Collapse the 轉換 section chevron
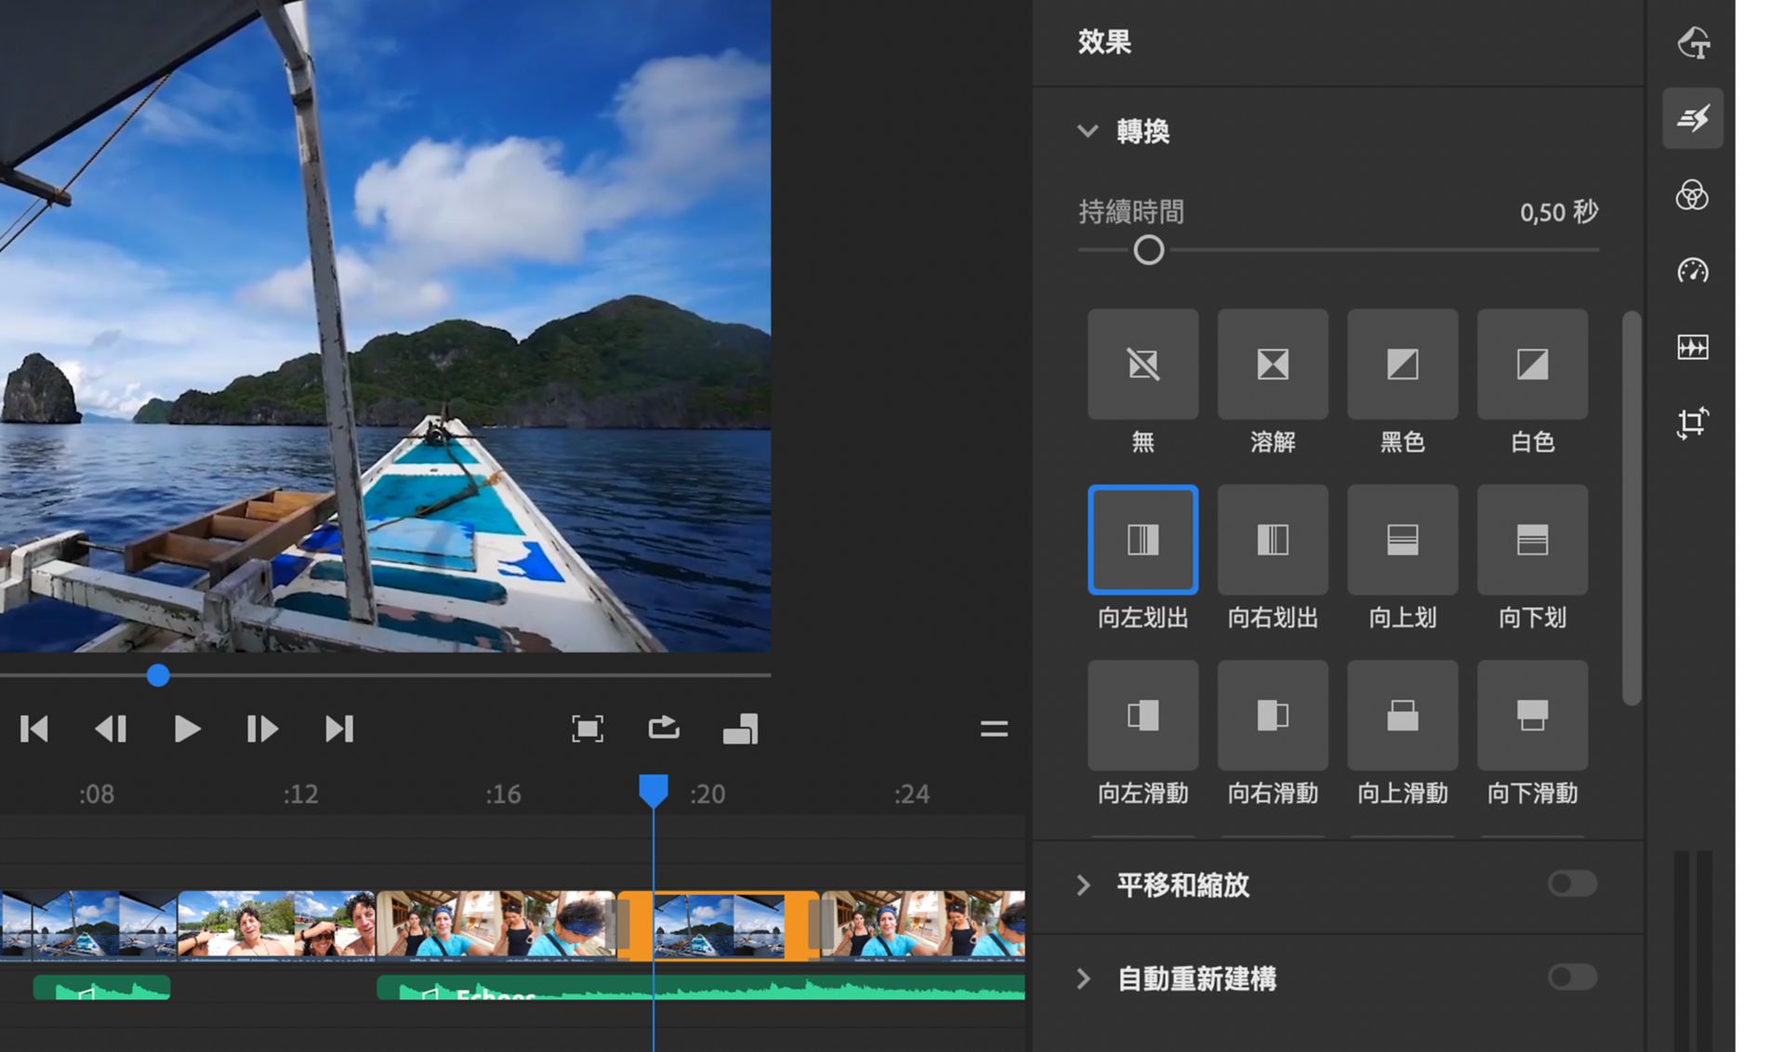This screenshot has height=1052, width=1785. point(1087,131)
